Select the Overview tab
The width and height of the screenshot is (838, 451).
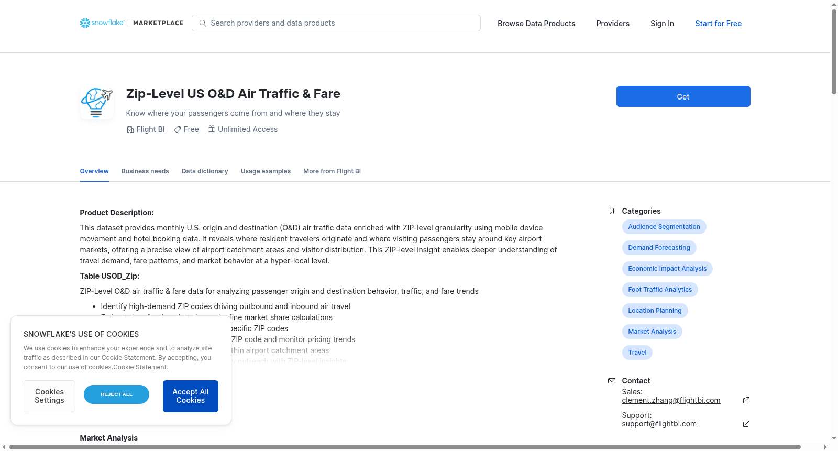[94, 171]
